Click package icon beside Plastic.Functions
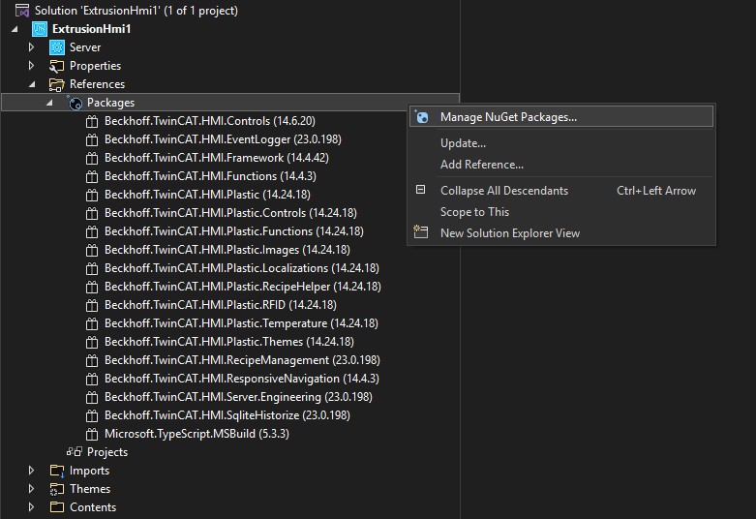756x519 pixels. click(92, 231)
